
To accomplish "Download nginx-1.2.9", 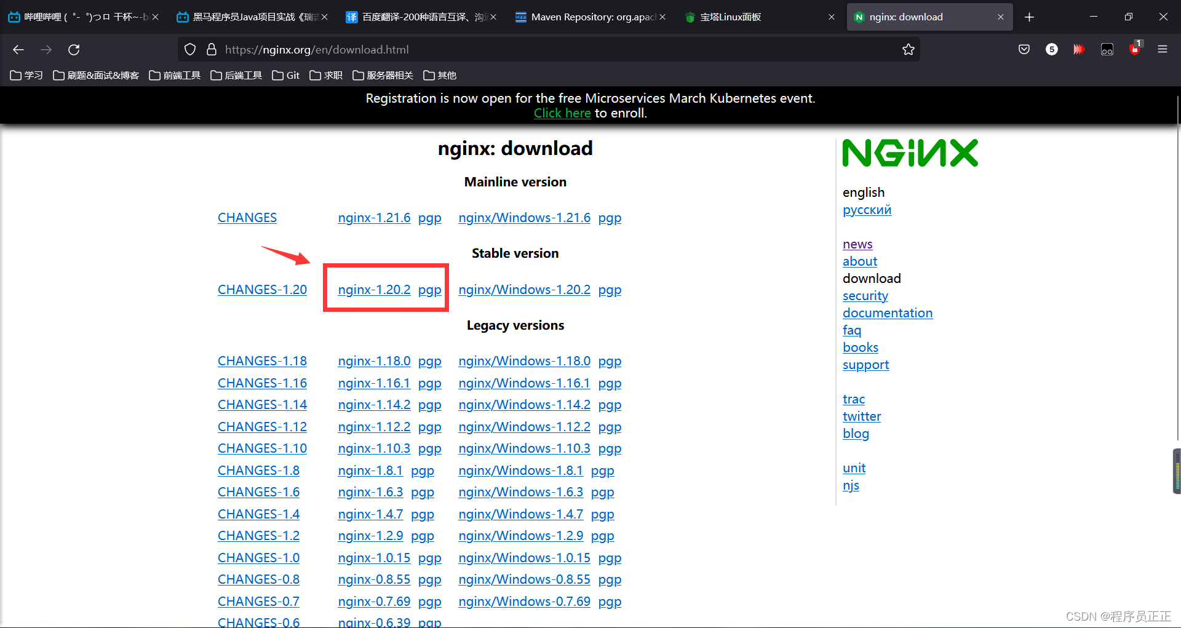I will coord(370,536).
